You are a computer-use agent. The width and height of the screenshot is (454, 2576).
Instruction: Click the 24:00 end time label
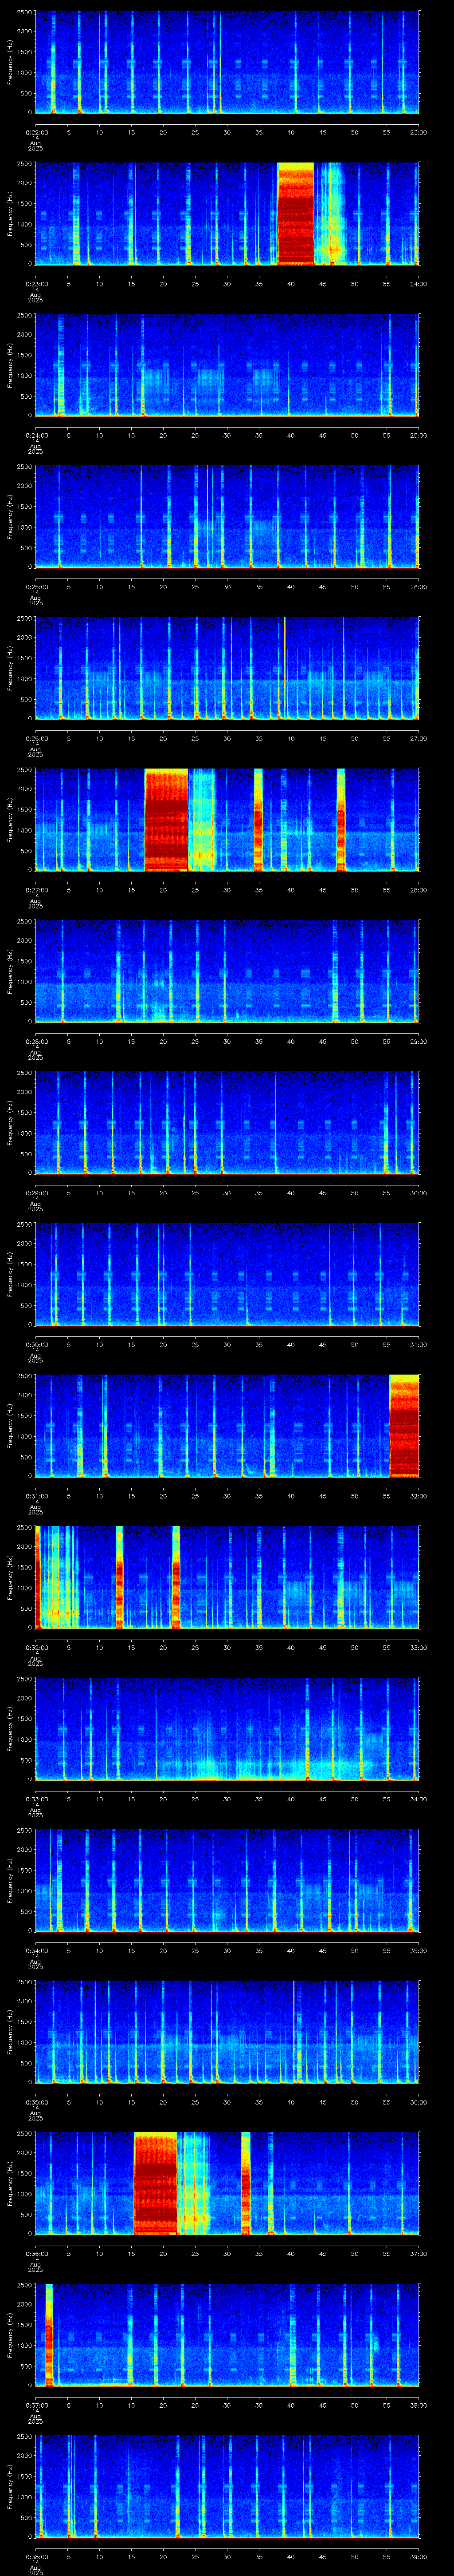click(x=418, y=284)
